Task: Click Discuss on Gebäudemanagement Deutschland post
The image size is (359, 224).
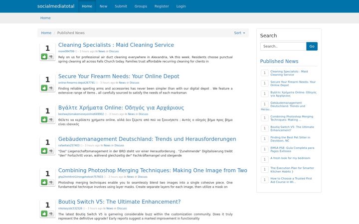Action: [119, 145]
